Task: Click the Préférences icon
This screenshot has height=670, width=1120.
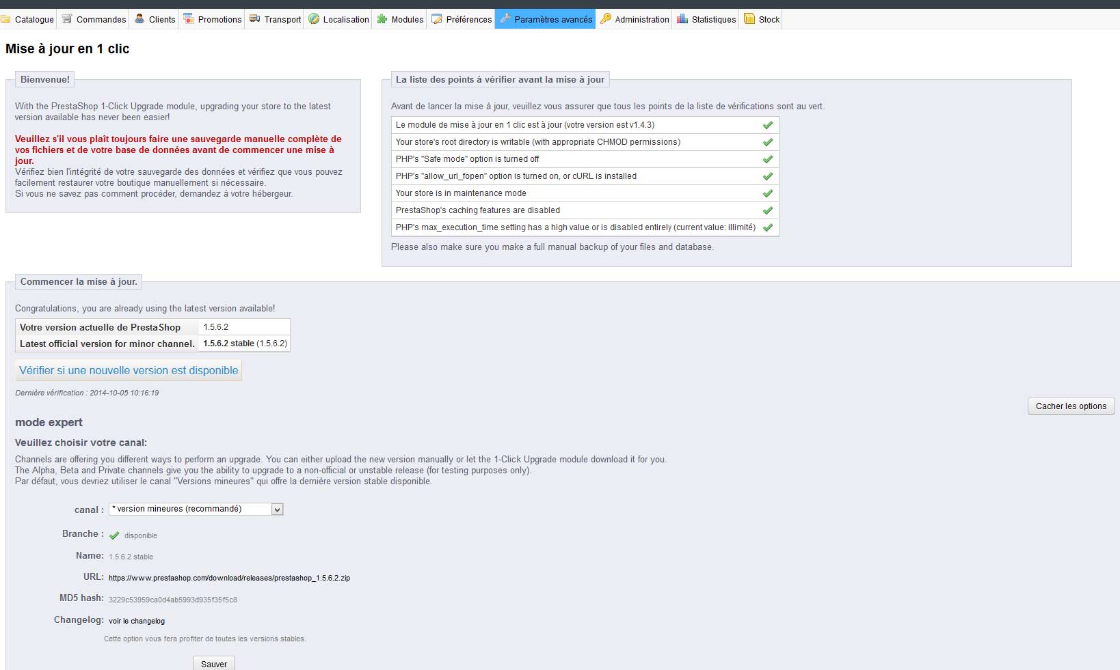Action: point(437,19)
